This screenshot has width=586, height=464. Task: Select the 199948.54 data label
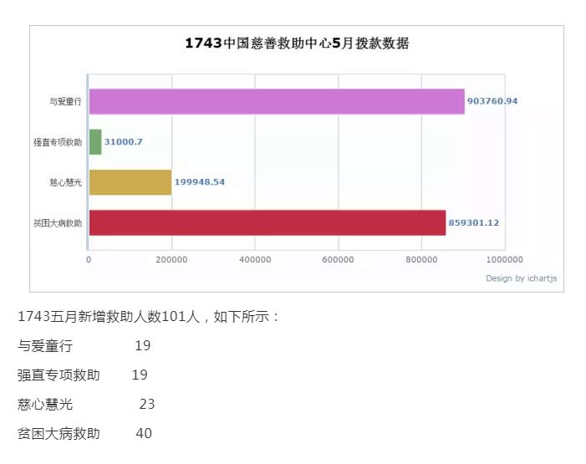coord(199,182)
